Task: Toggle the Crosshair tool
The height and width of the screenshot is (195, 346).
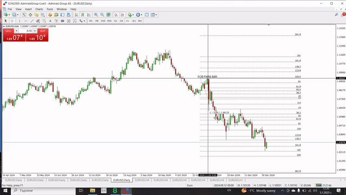Action: 12,21
